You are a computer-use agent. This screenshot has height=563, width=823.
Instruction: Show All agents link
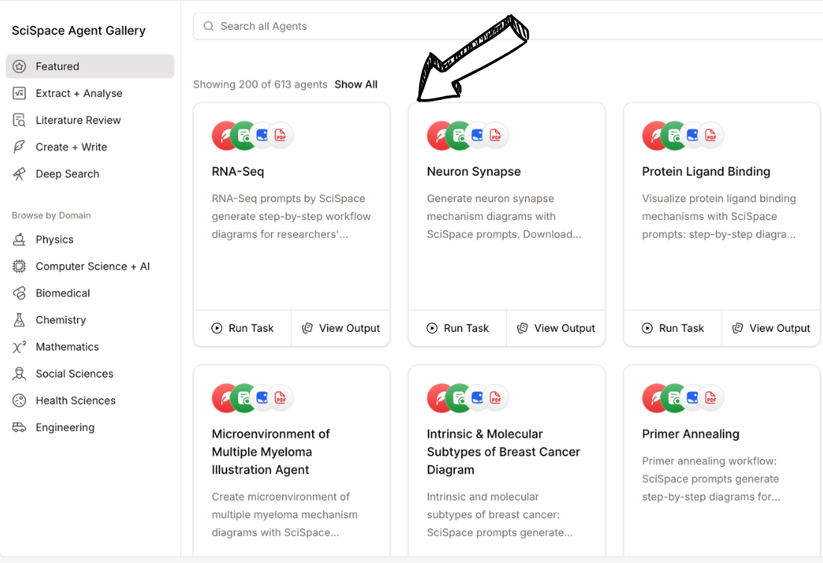coord(355,84)
